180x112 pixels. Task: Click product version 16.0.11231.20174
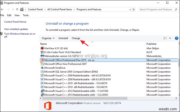pyautogui.click(x=112, y=103)
